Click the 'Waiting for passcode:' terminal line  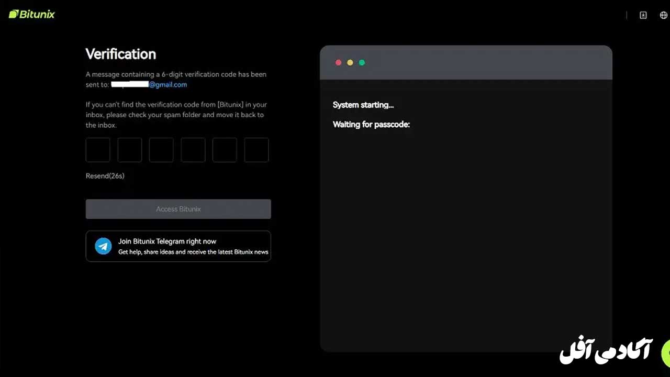(371, 125)
